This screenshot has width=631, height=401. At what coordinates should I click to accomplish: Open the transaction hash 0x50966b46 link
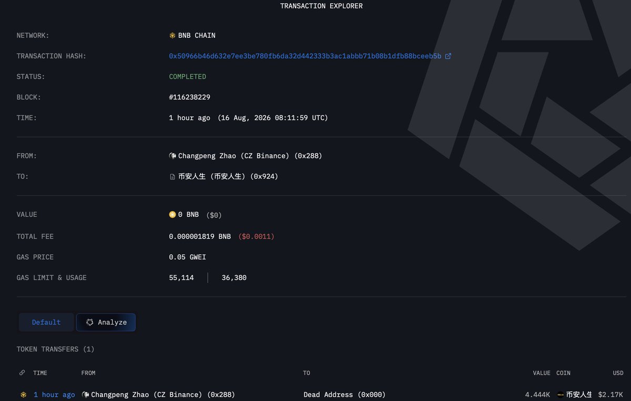pyautogui.click(x=305, y=56)
